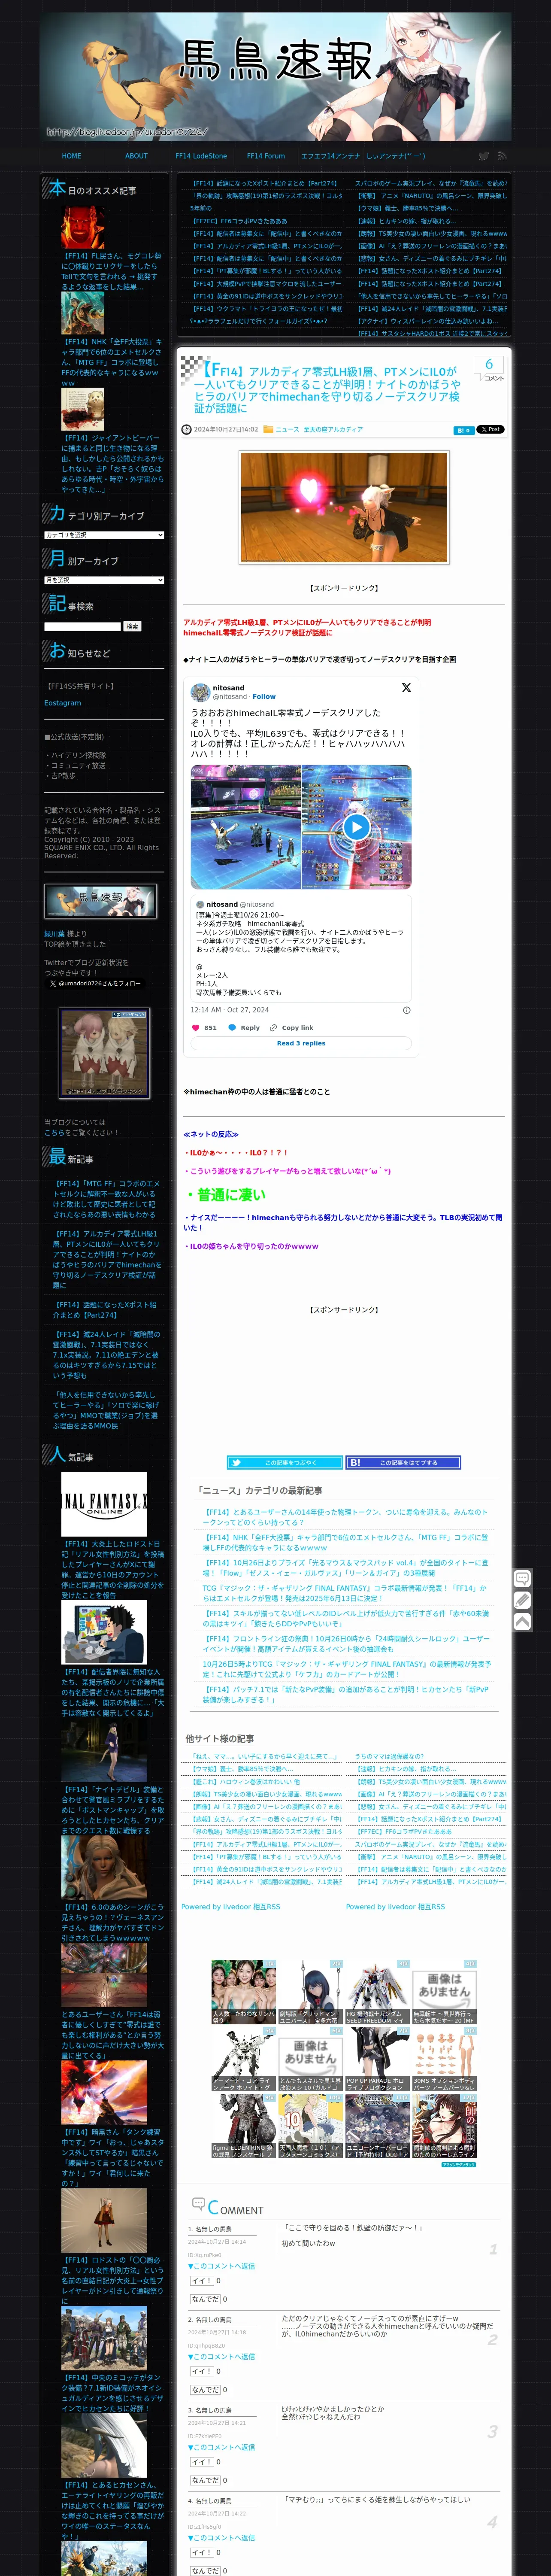The height and width of the screenshot is (2576, 551).
Task: Open article 【FF14】とあるユーザーさんの14年使った物理トークン
Action: (346, 1517)
